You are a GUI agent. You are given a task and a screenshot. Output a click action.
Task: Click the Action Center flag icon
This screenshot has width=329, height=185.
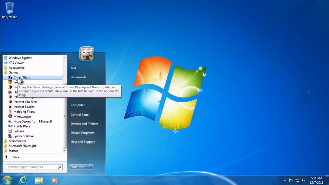(x=291, y=180)
